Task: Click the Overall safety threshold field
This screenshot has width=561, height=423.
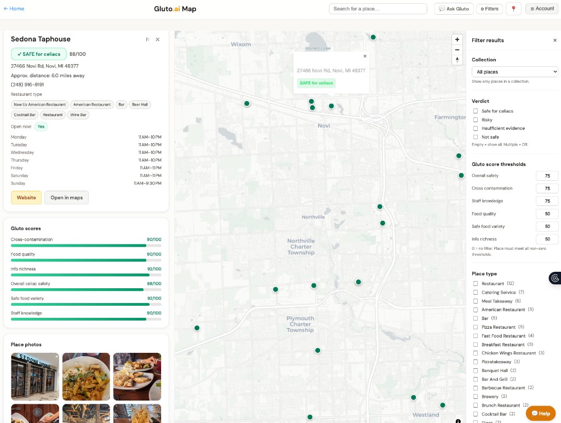Action: click(547, 176)
